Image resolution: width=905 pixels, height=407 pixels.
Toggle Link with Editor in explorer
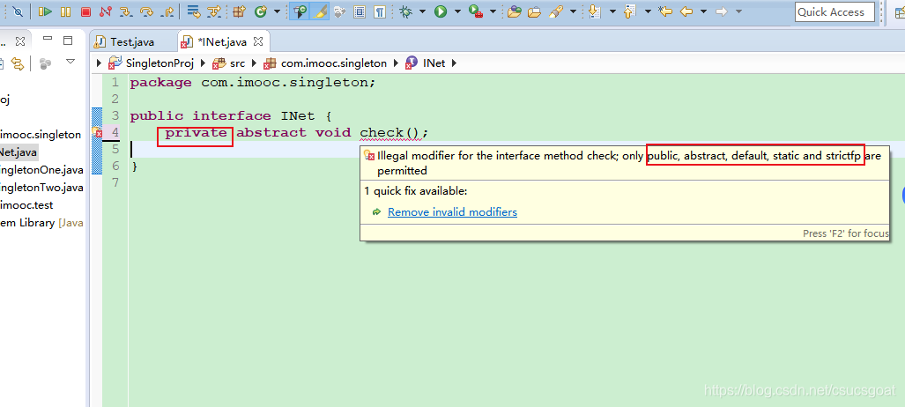(x=18, y=63)
